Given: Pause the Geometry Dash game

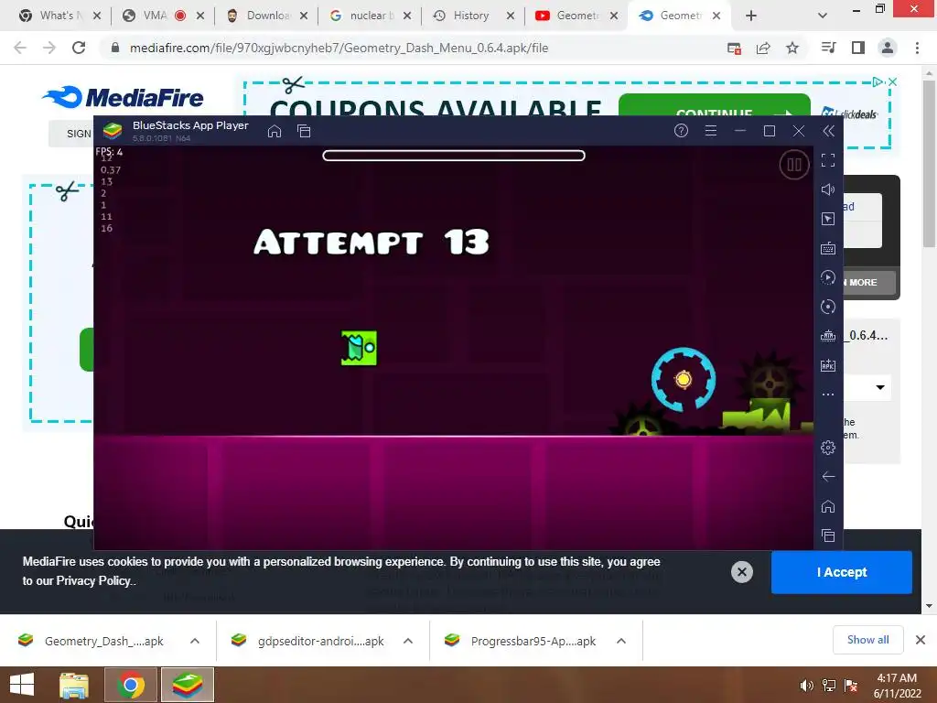Looking at the screenshot, I should click(794, 165).
